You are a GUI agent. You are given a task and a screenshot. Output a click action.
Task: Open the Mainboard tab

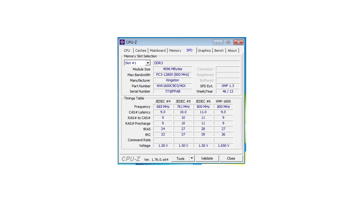[158, 50]
